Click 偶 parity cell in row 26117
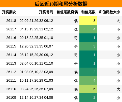 pos(76,29)
